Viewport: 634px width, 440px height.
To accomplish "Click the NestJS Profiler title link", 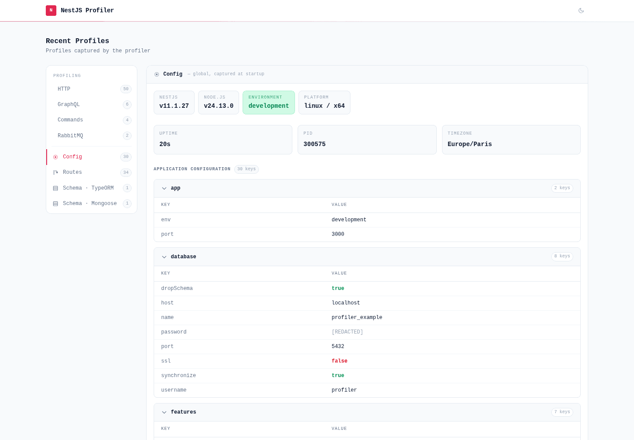I will coord(87,11).
